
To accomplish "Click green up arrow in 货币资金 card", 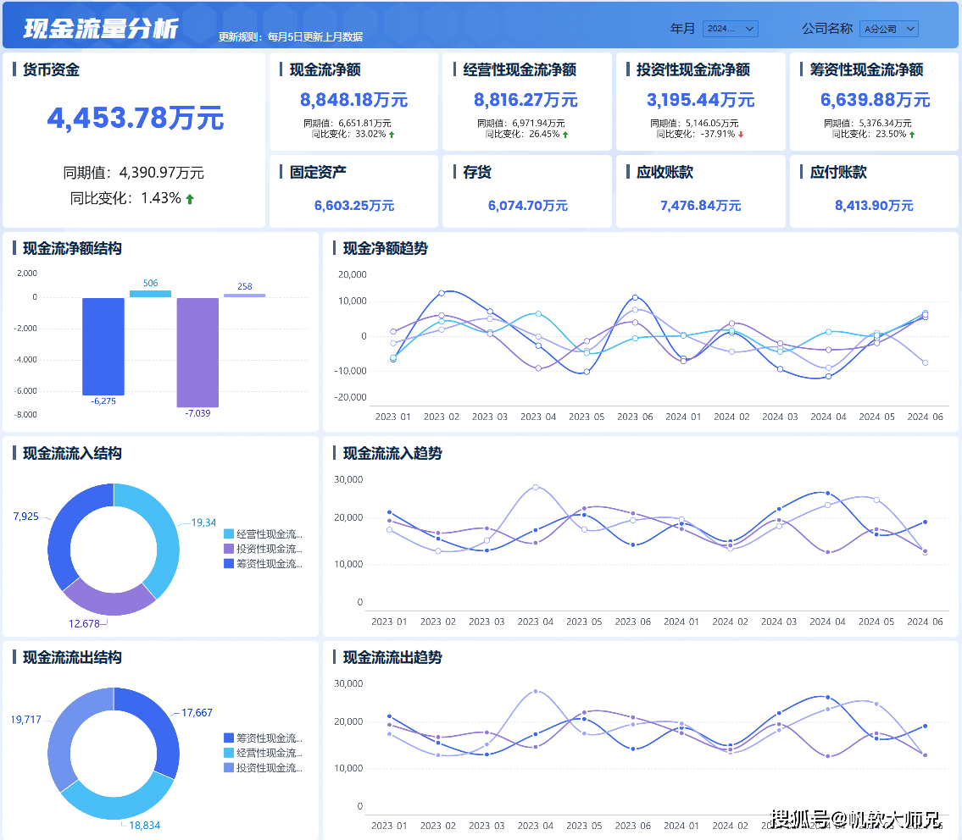I will (x=190, y=199).
